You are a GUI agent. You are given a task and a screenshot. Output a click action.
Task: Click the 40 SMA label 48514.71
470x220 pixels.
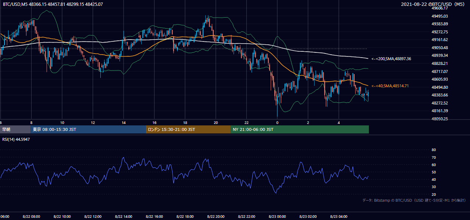pos(390,86)
